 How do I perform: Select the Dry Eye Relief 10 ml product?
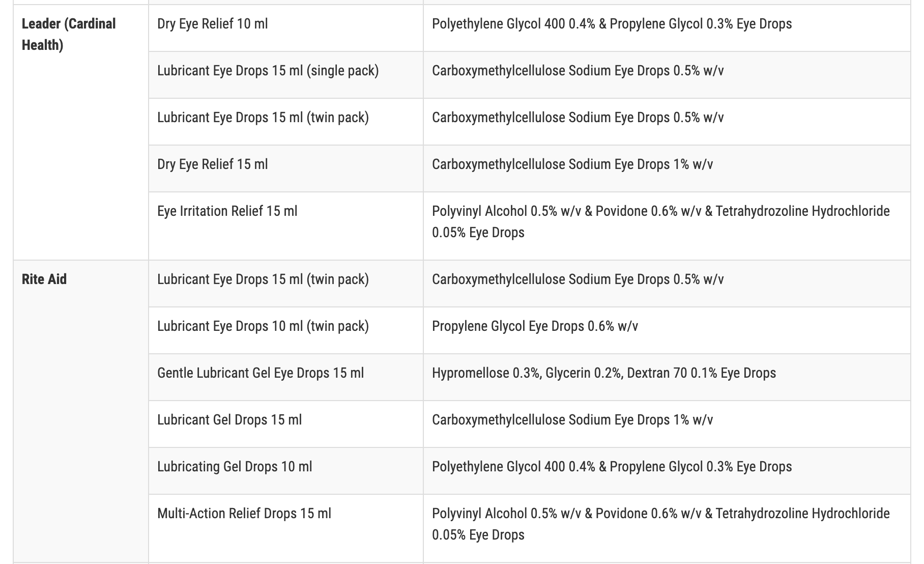coord(212,24)
